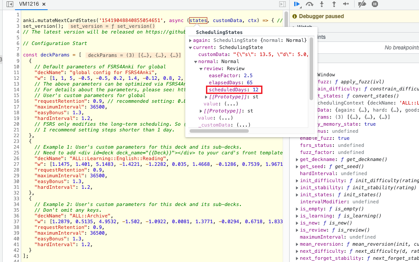Image resolution: width=419 pixels, height=262 pixels.
Task: Expand the [[Prototype]] entry under review
Action: coord(206,97)
